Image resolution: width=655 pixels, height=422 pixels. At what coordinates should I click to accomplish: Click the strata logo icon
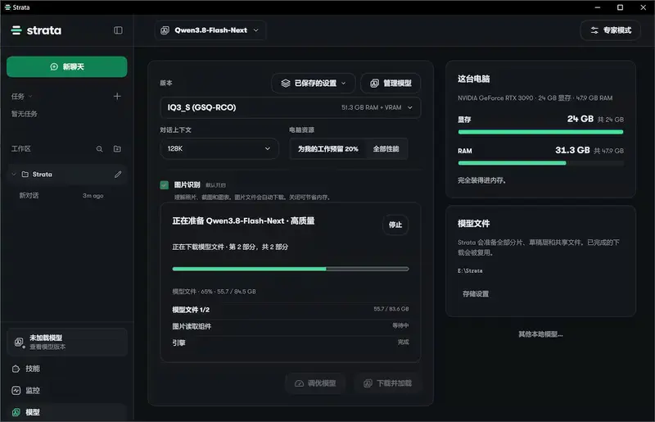pyautogui.click(x=16, y=30)
